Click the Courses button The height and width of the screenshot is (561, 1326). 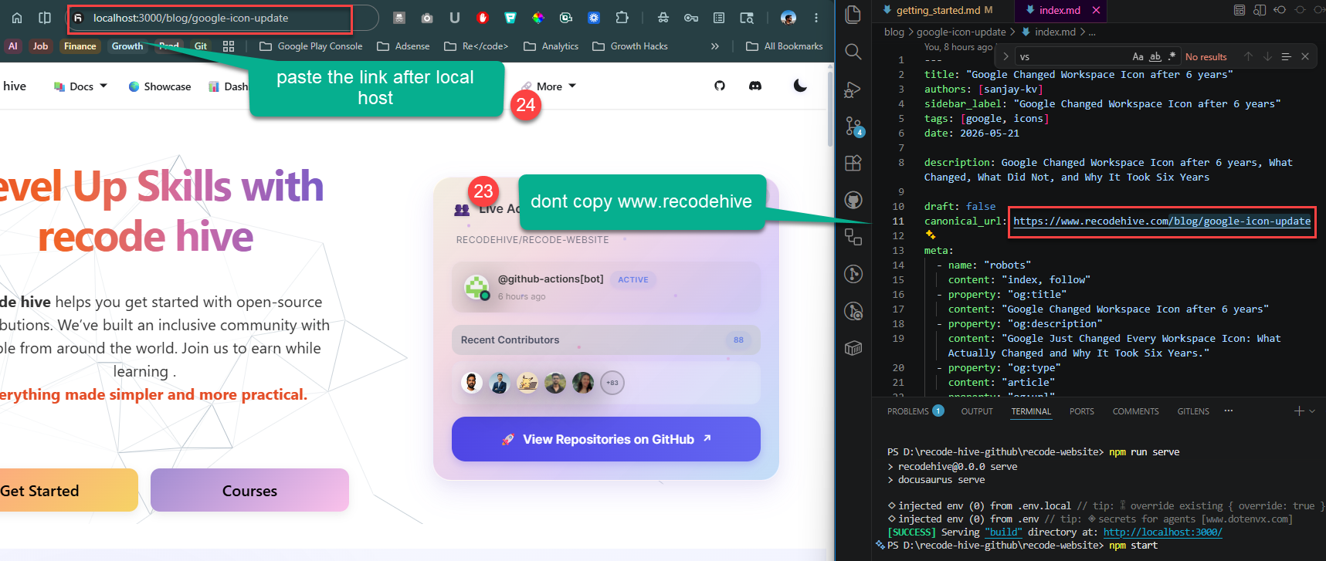coord(249,490)
